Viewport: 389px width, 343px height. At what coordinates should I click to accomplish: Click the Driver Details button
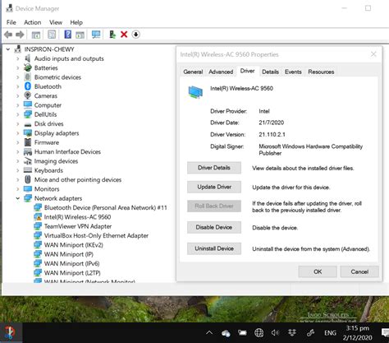click(x=214, y=168)
